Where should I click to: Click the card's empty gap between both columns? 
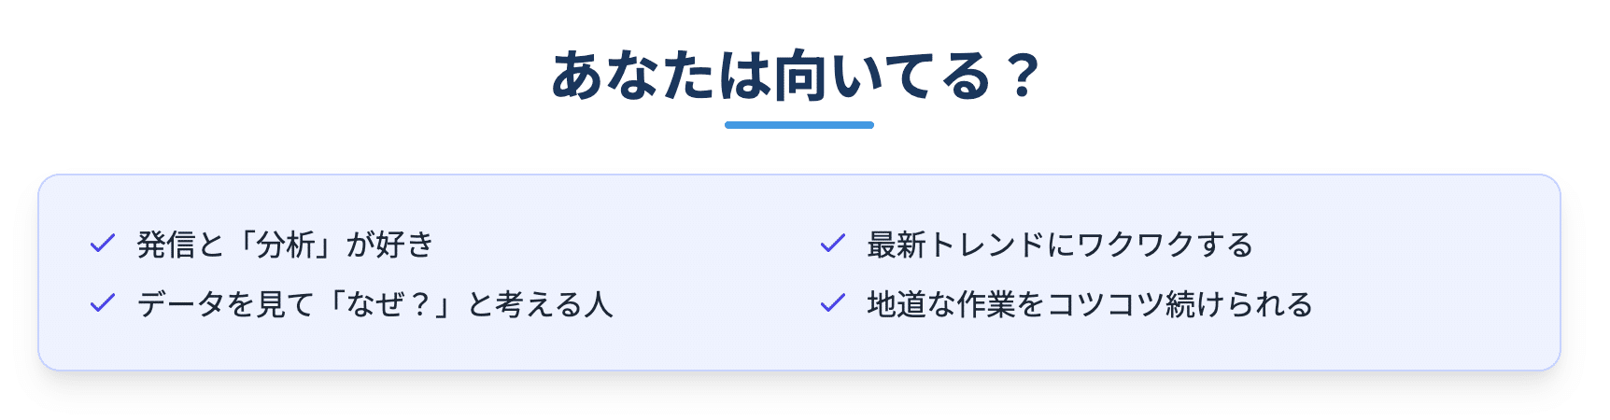pyautogui.click(x=714, y=273)
